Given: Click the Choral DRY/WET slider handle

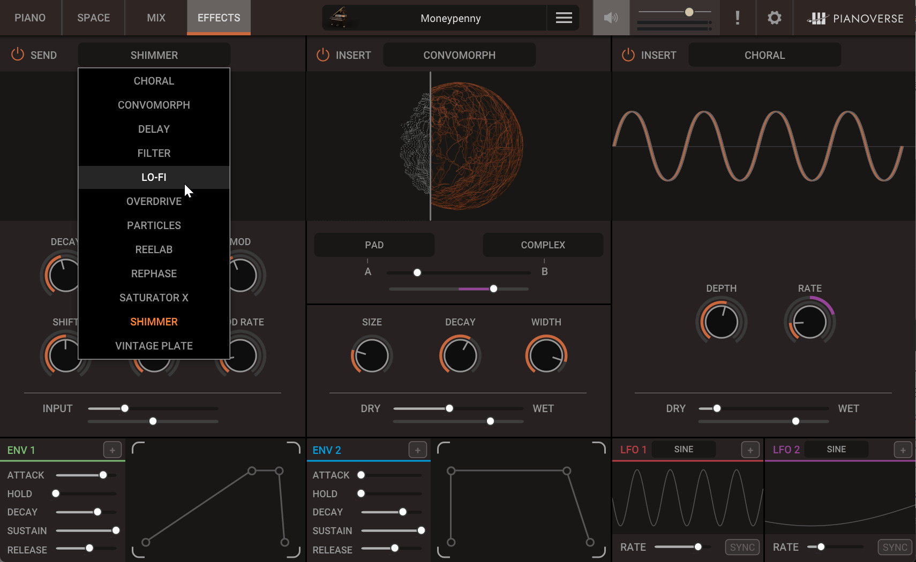Looking at the screenshot, I should click(717, 408).
